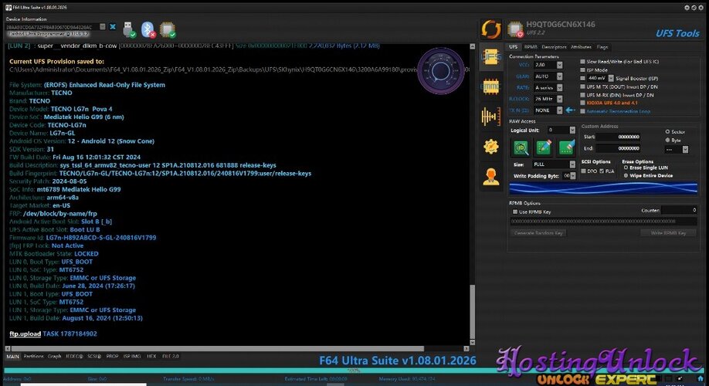Screen dimensions: 709x386
Task: Click the Write pencil icon in RAW Access
Action: click(544, 147)
